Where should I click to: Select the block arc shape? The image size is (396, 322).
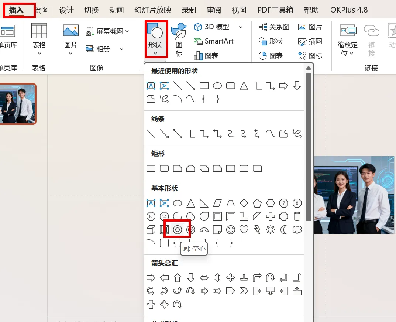tap(204, 230)
